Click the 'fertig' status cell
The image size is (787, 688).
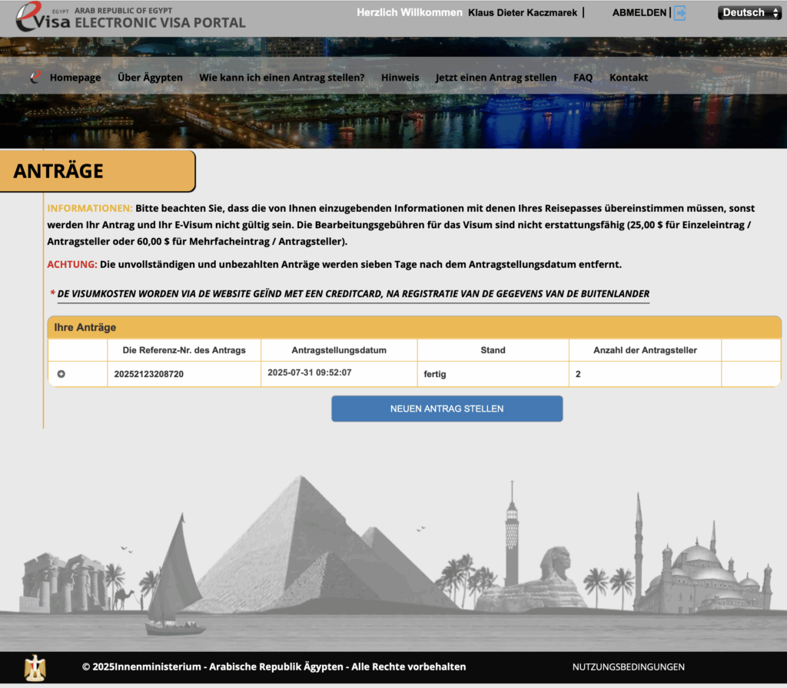pyautogui.click(x=435, y=374)
